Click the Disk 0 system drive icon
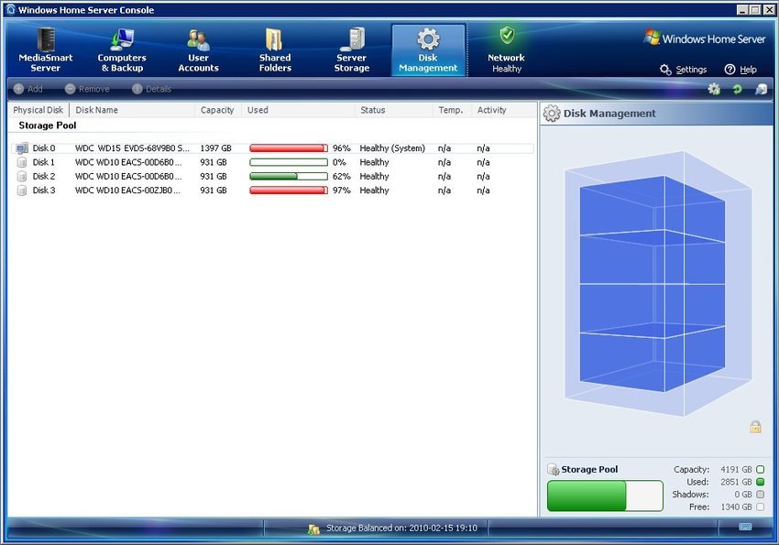 (22, 147)
